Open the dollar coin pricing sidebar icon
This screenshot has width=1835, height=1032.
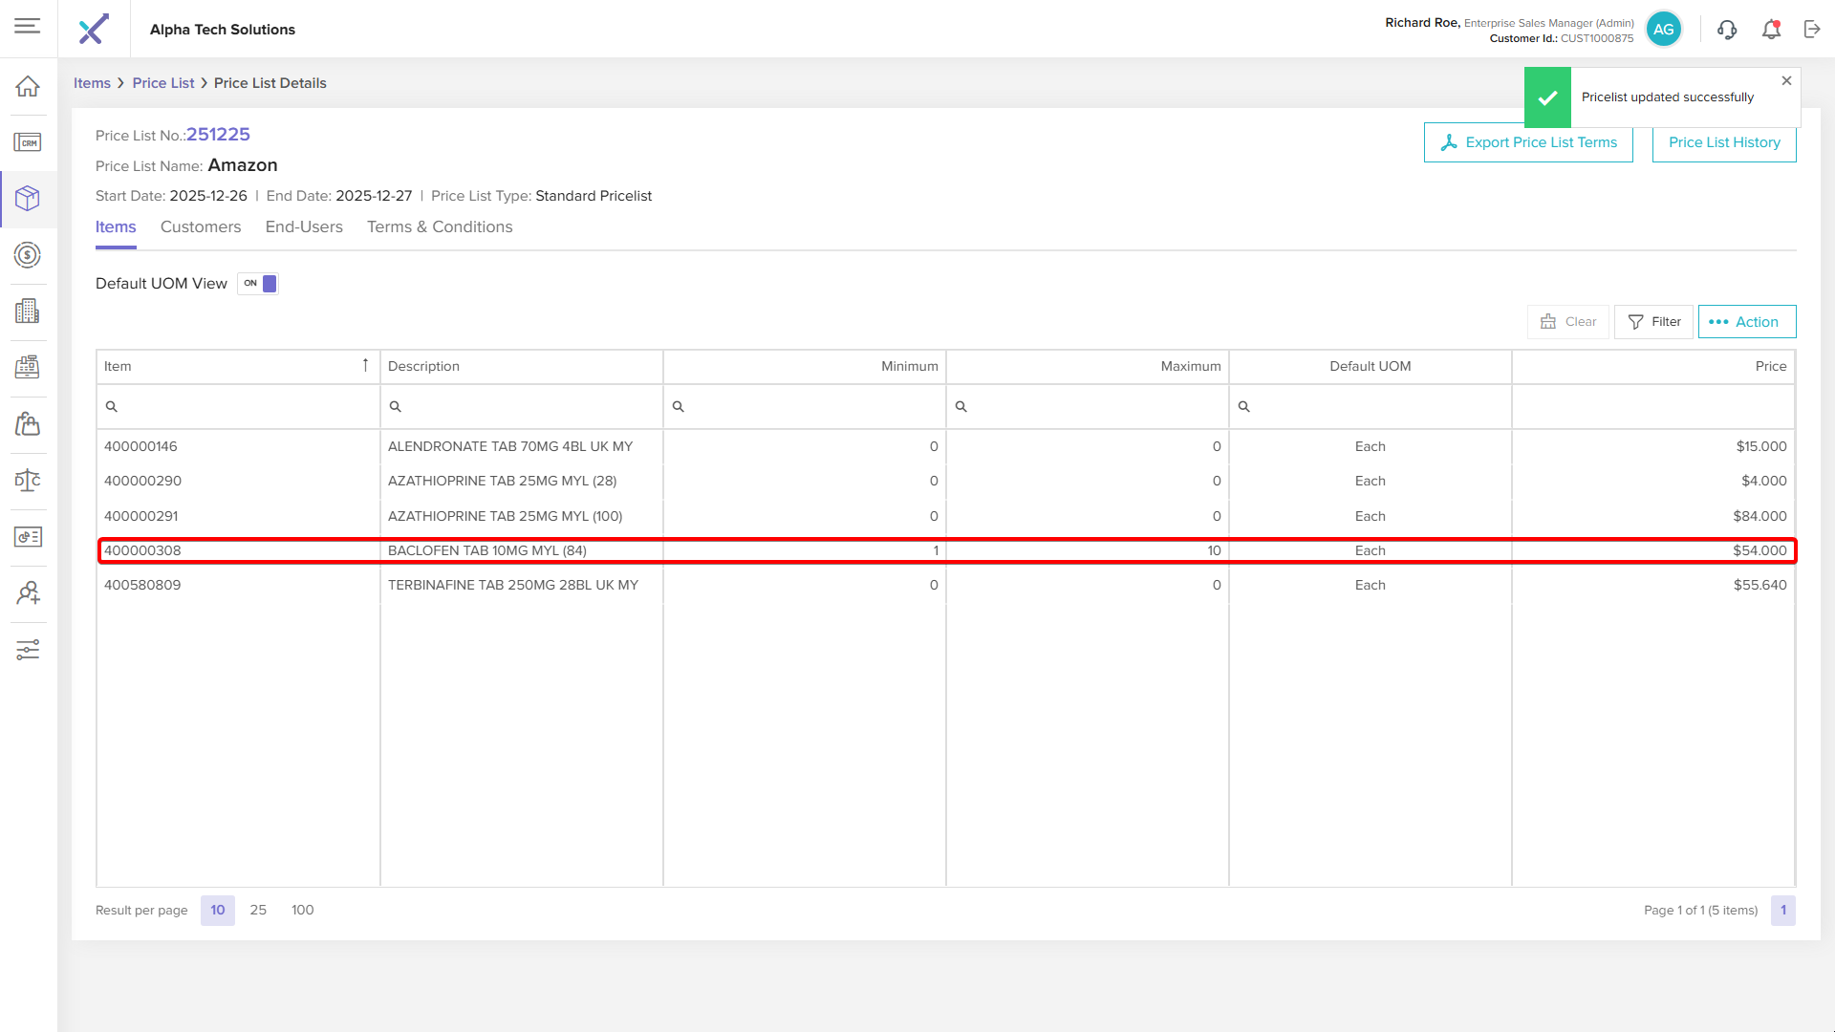28,255
